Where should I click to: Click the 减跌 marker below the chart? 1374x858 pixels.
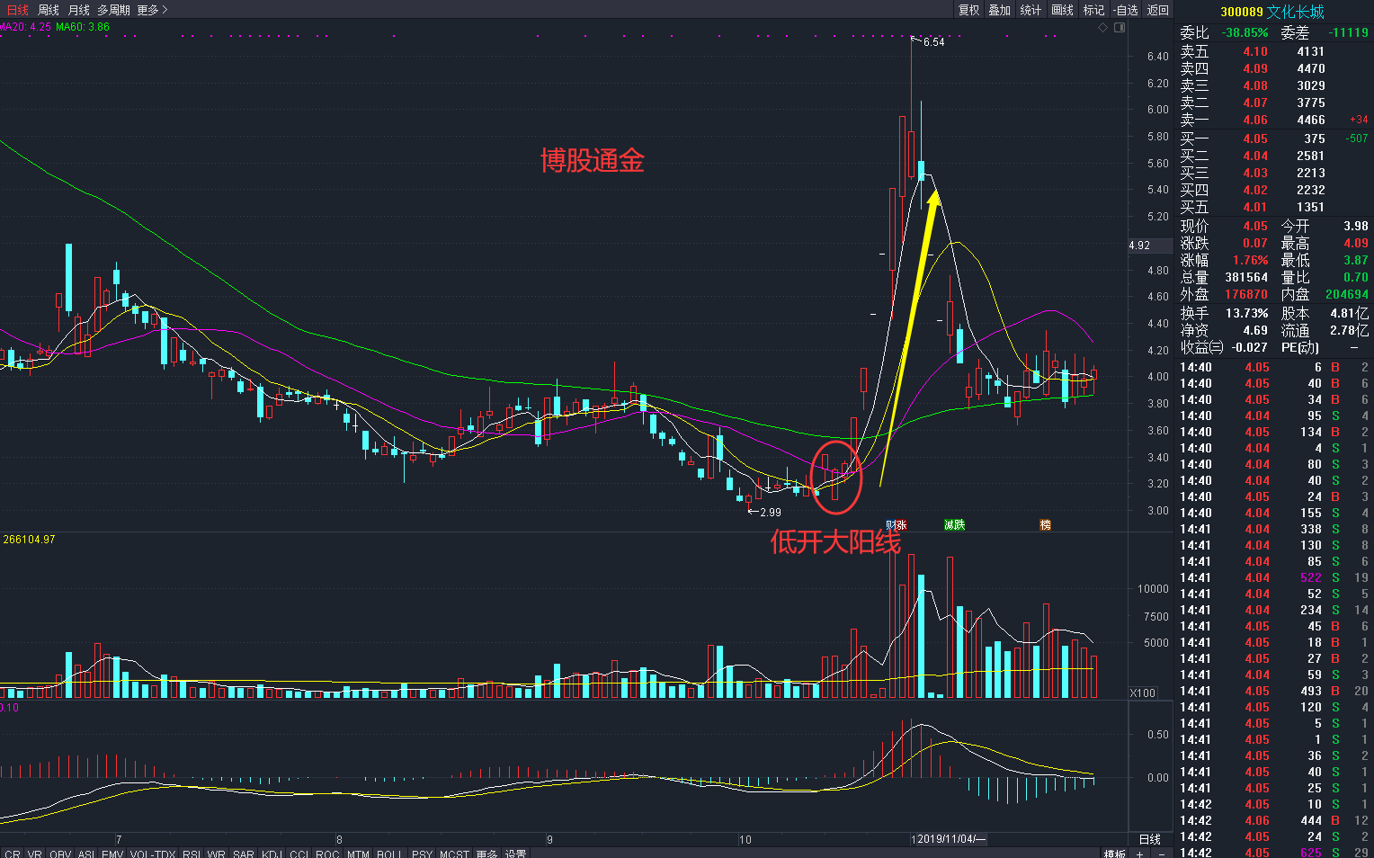[x=954, y=524]
